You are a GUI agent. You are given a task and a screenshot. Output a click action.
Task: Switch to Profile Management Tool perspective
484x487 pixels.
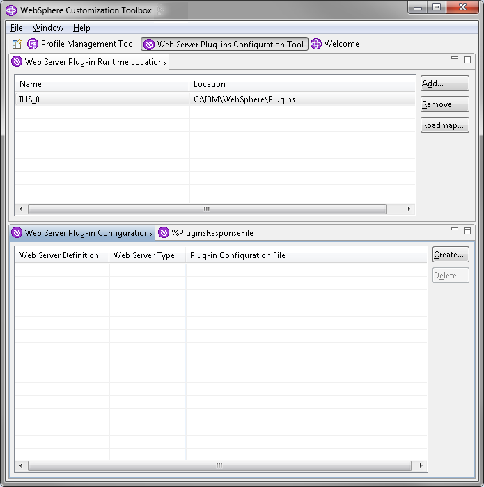pos(81,44)
